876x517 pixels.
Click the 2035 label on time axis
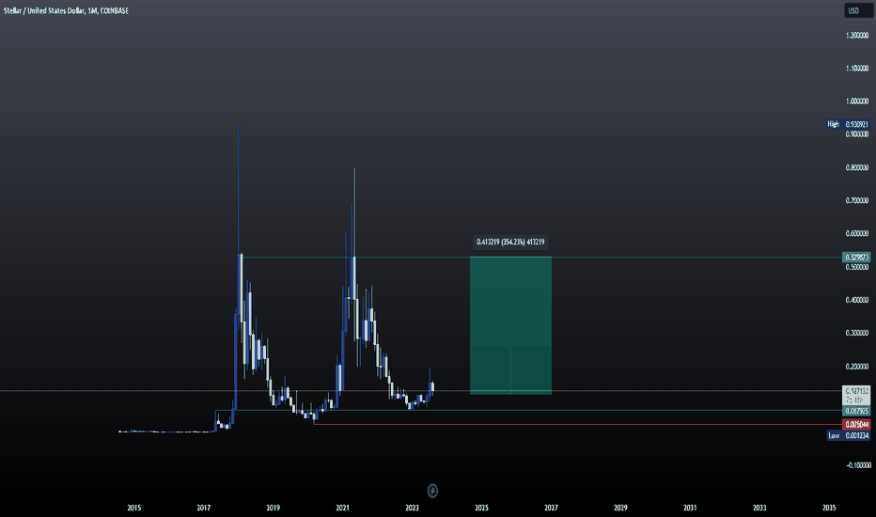coord(829,508)
